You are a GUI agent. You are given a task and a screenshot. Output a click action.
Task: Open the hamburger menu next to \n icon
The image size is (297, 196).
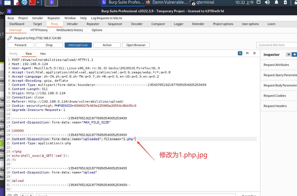coord(254,53)
